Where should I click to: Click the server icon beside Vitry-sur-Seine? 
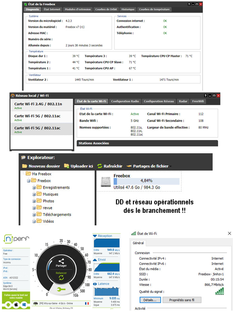[36, 304]
